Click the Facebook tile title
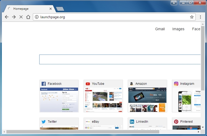This screenshot has height=136, width=207. (55, 83)
